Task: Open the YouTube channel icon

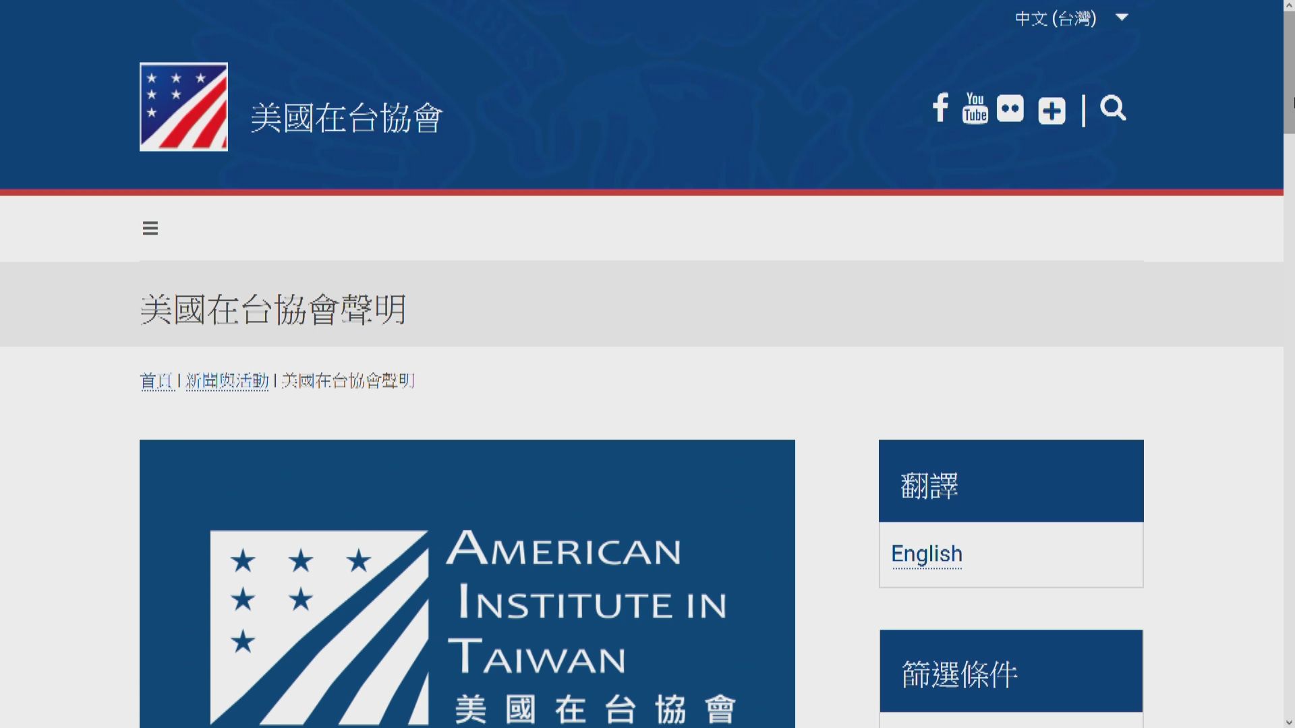Action: pyautogui.click(x=975, y=109)
